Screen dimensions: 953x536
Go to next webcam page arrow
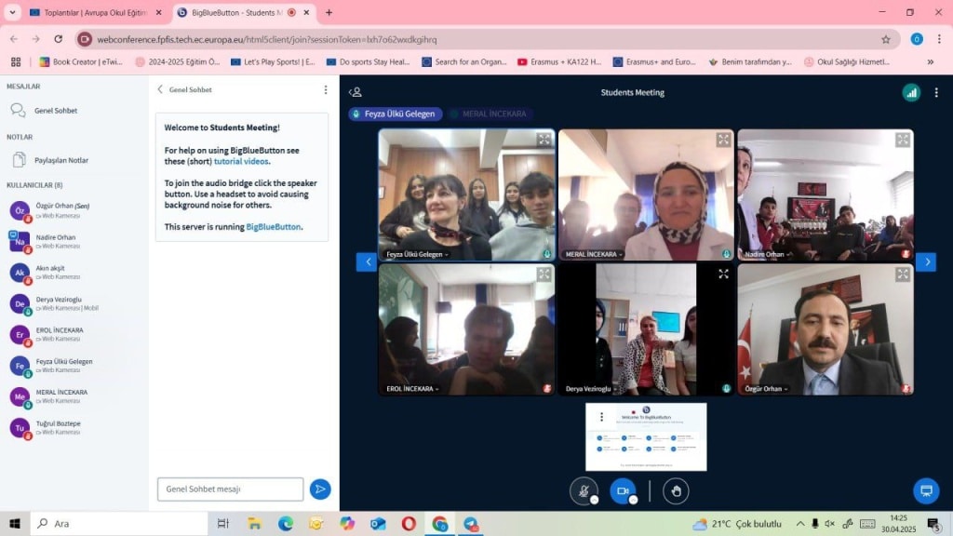[x=925, y=262]
